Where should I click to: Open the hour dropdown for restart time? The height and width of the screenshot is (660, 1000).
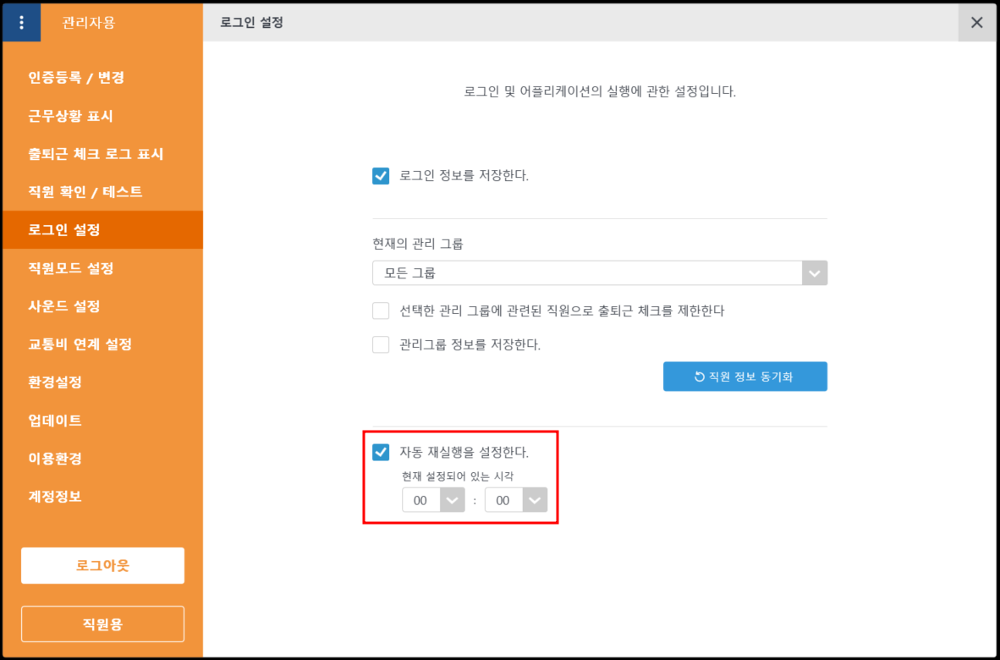click(x=433, y=500)
